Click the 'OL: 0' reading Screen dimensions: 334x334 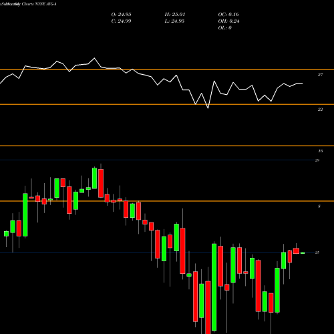pyautogui.click(x=225, y=28)
